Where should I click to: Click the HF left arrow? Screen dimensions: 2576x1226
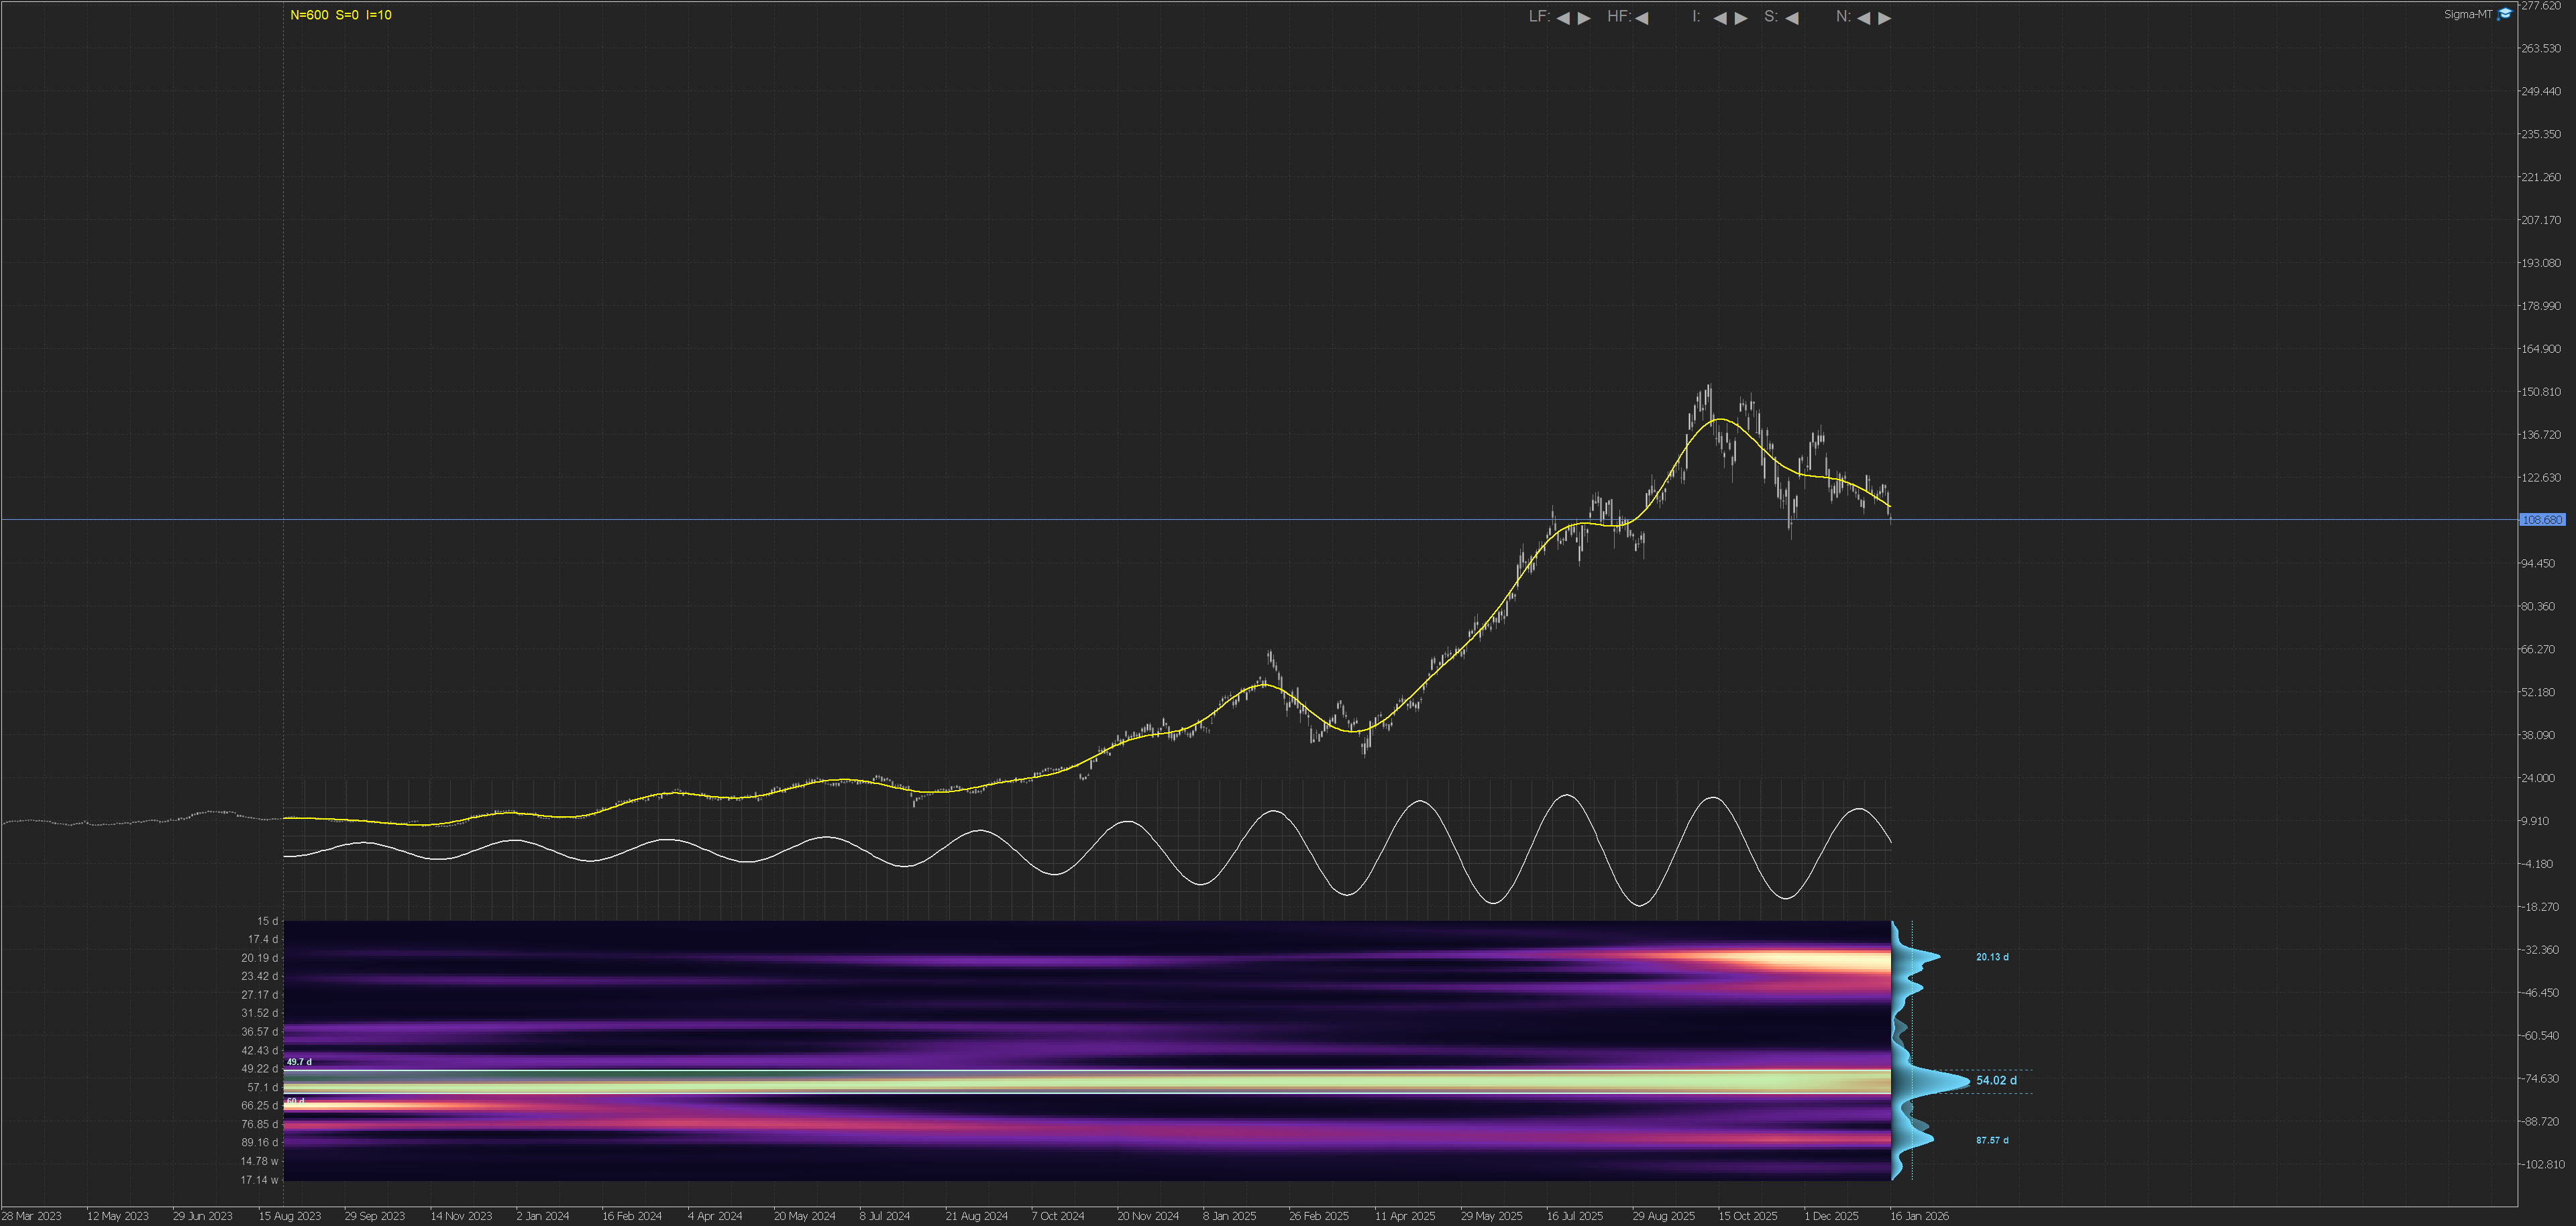pos(1642,18)
